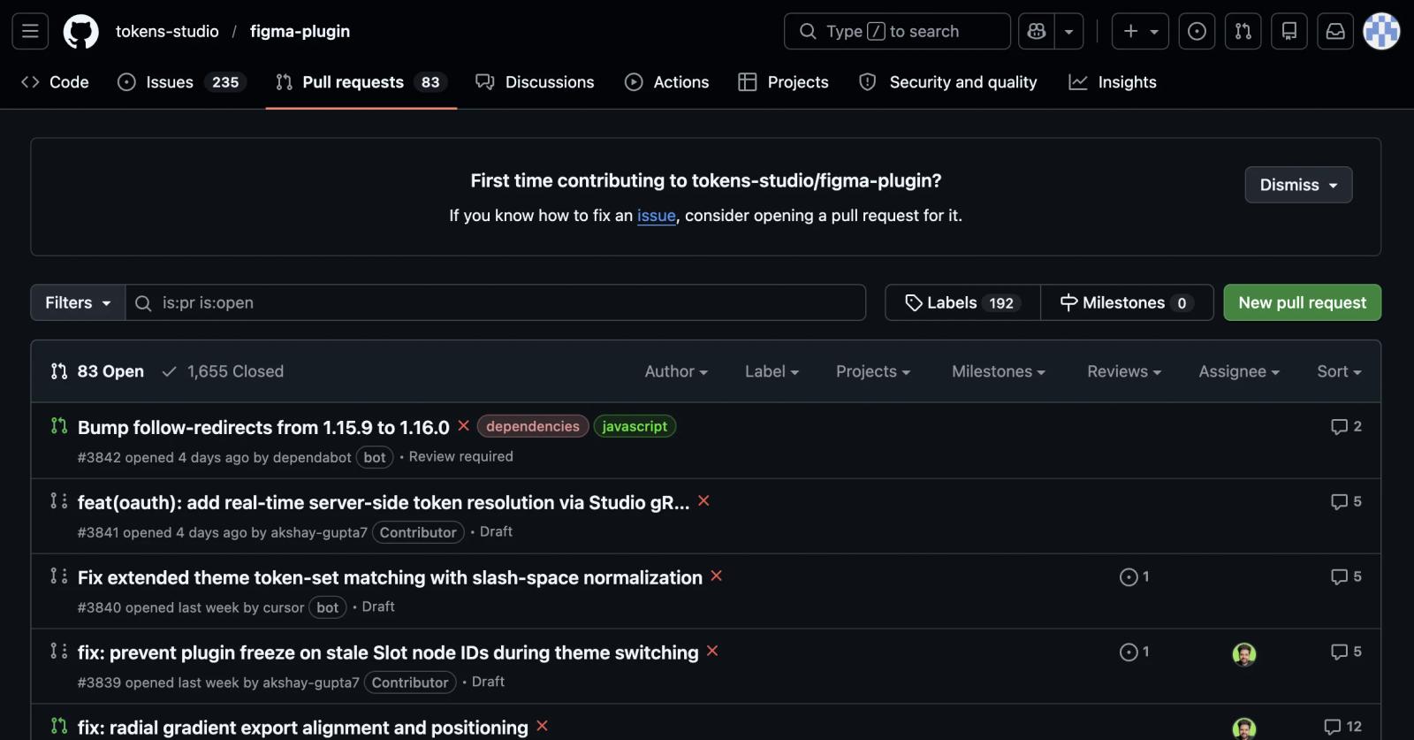Screen dimensions: 1414x740
Task: Expand the Projects filter dropdown
Action: click(x=873, y=371)
